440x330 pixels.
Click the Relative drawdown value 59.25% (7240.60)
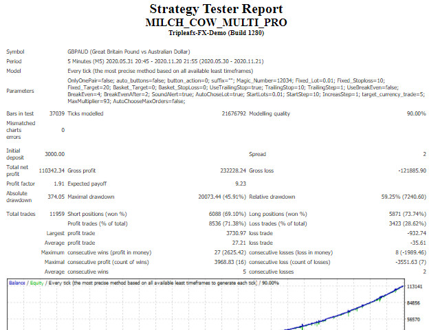[x=404, y=197]
